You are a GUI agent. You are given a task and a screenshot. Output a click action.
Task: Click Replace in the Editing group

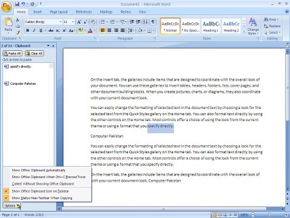272,26
